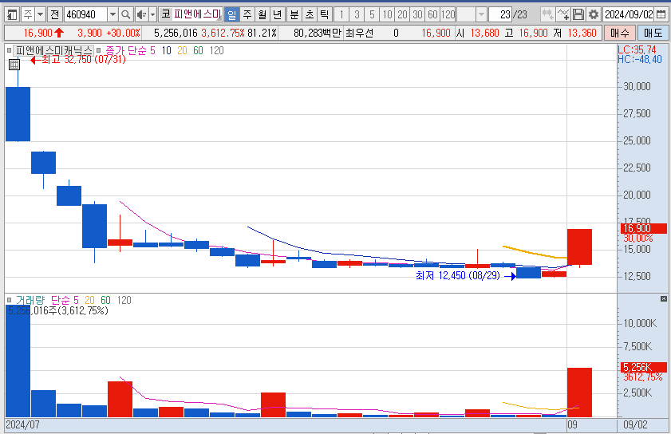
Task: Click the 60-day moving average legend
Action: 198,50
